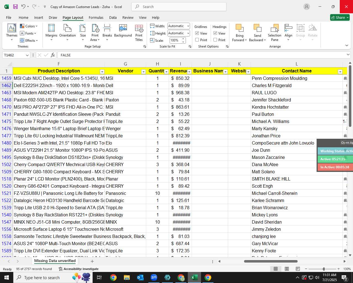Click the Background image button
This screenshot has height=283, width=353.
[x=123, y=31]
